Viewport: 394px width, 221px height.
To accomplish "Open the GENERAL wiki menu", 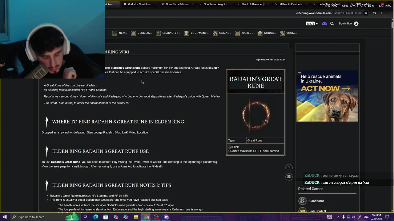I will point(141,33).
